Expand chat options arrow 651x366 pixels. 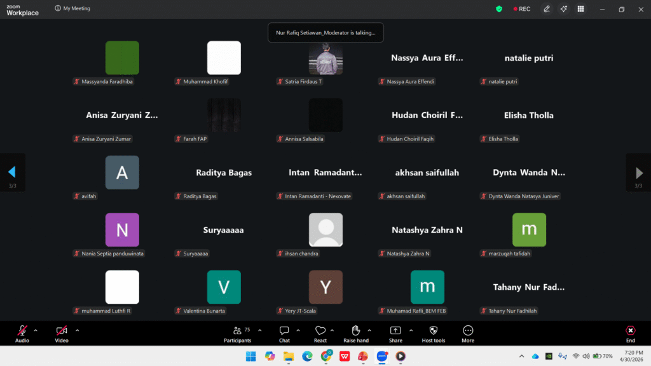tap(298, 330)
